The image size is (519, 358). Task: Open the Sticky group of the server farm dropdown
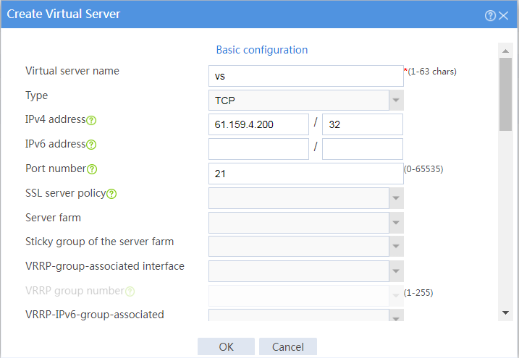[x=306, y=247]
